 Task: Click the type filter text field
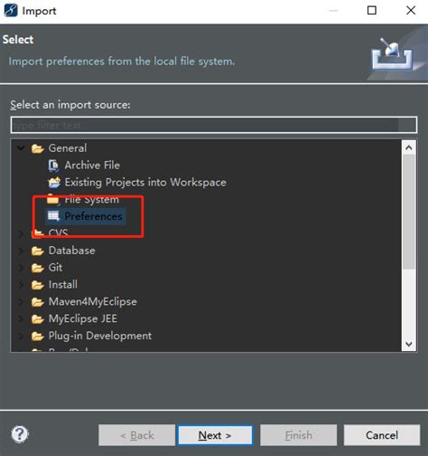[214, 125]
